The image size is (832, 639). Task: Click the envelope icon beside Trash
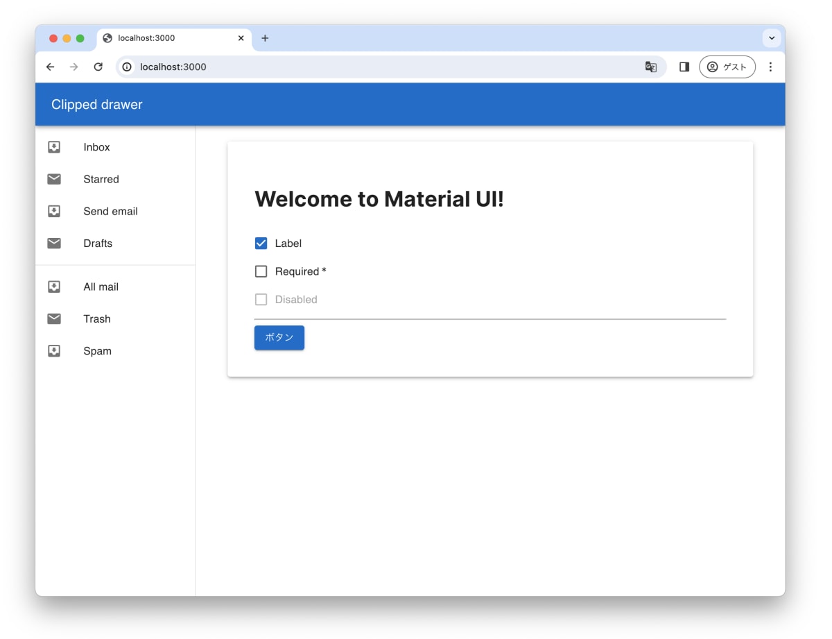tap(54, 318)
